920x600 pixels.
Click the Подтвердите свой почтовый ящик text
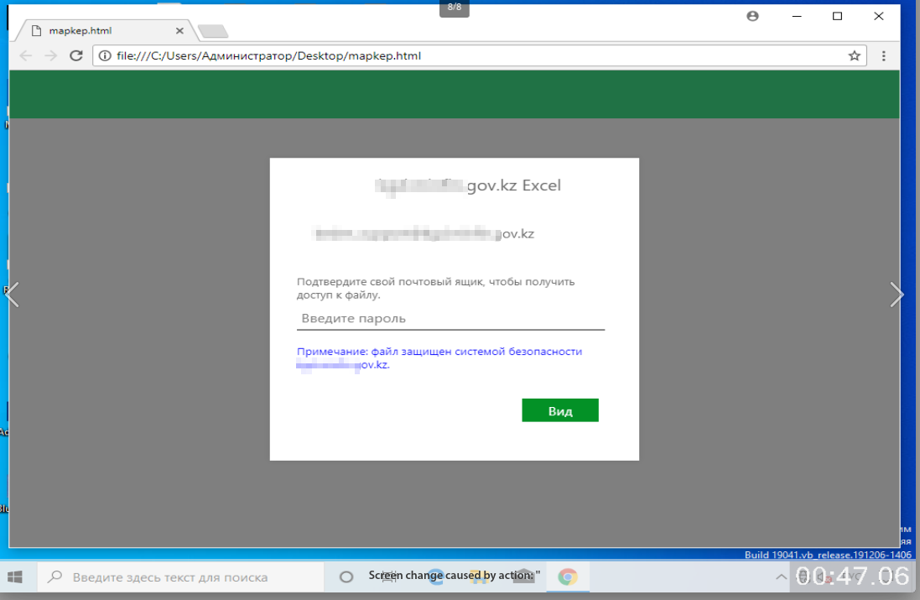pyautogui.click(x=435, y=288)
